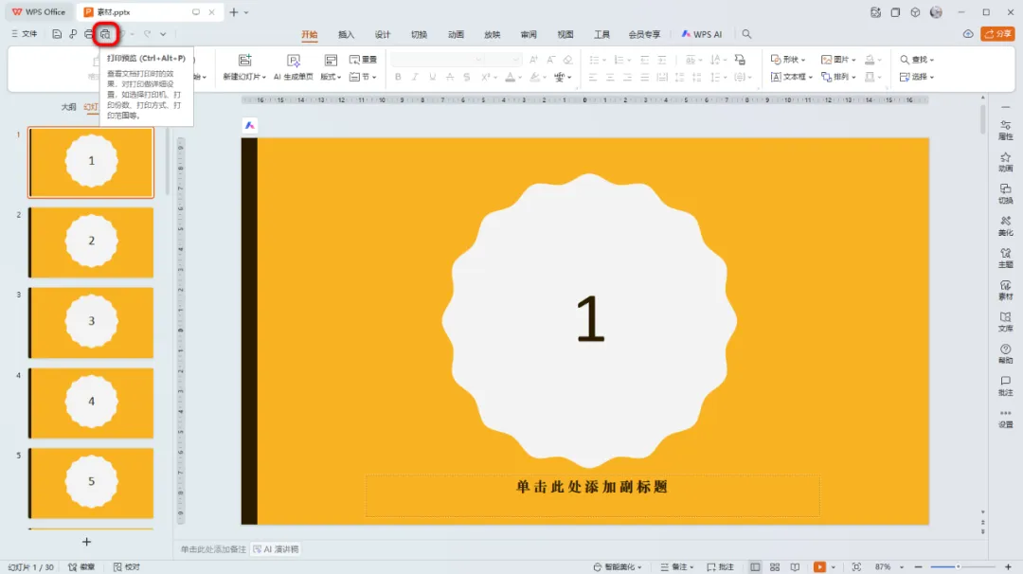Click the search magnifier icon in ribbon tab bar
This screenshot has width=1023, height=574.
[746, 34]
